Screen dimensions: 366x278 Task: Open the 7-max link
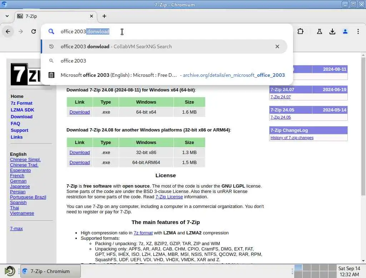coord(16,229)
